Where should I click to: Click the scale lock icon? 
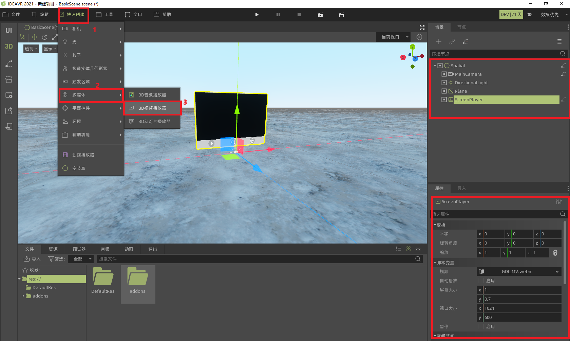555,253
